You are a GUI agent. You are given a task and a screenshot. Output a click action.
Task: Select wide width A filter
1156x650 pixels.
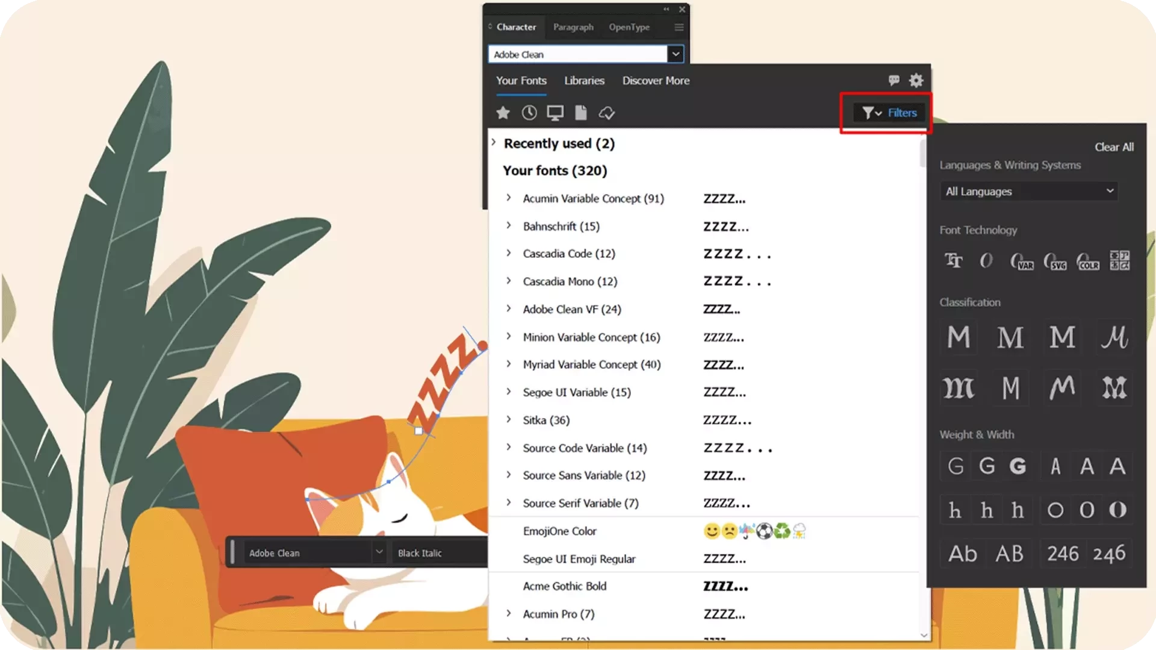(1118, 466)
